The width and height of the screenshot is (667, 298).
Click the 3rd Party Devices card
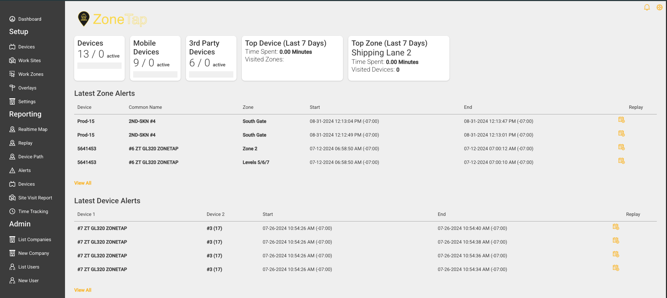[211, 58]
